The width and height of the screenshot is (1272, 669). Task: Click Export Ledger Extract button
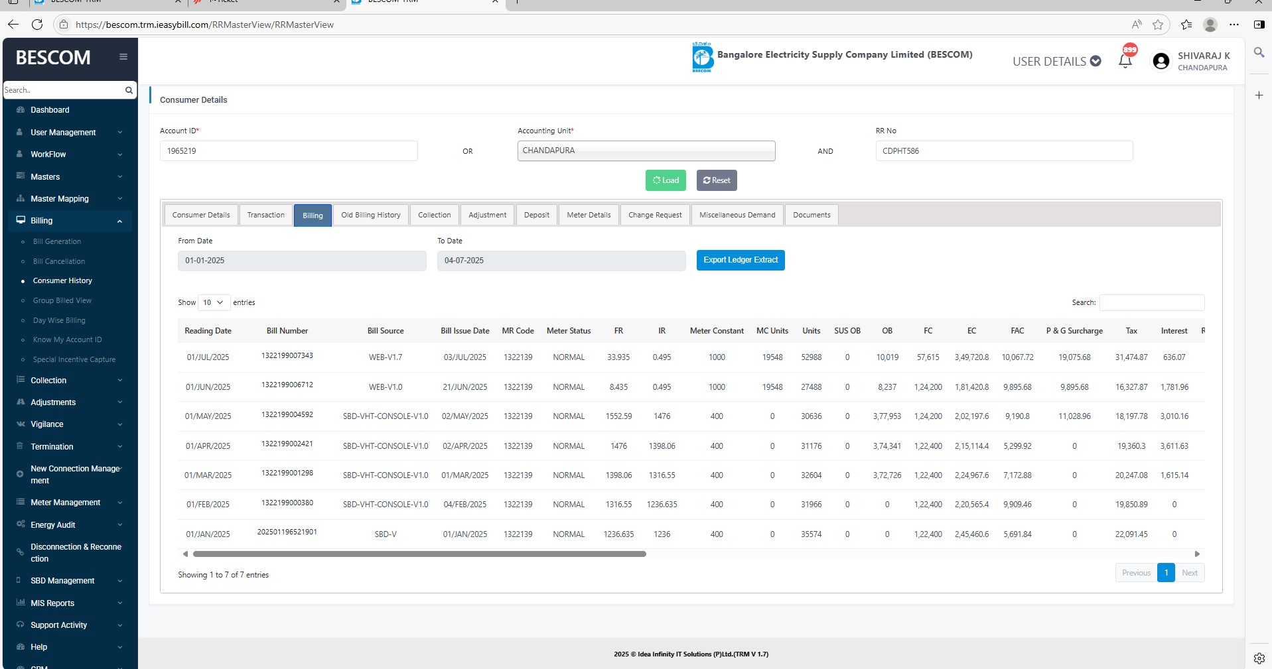coord(741,260)
